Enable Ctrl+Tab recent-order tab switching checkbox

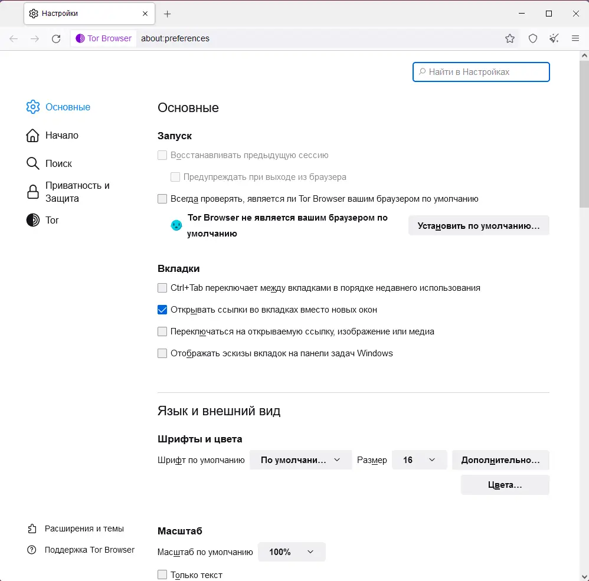(x=162, y=288)
